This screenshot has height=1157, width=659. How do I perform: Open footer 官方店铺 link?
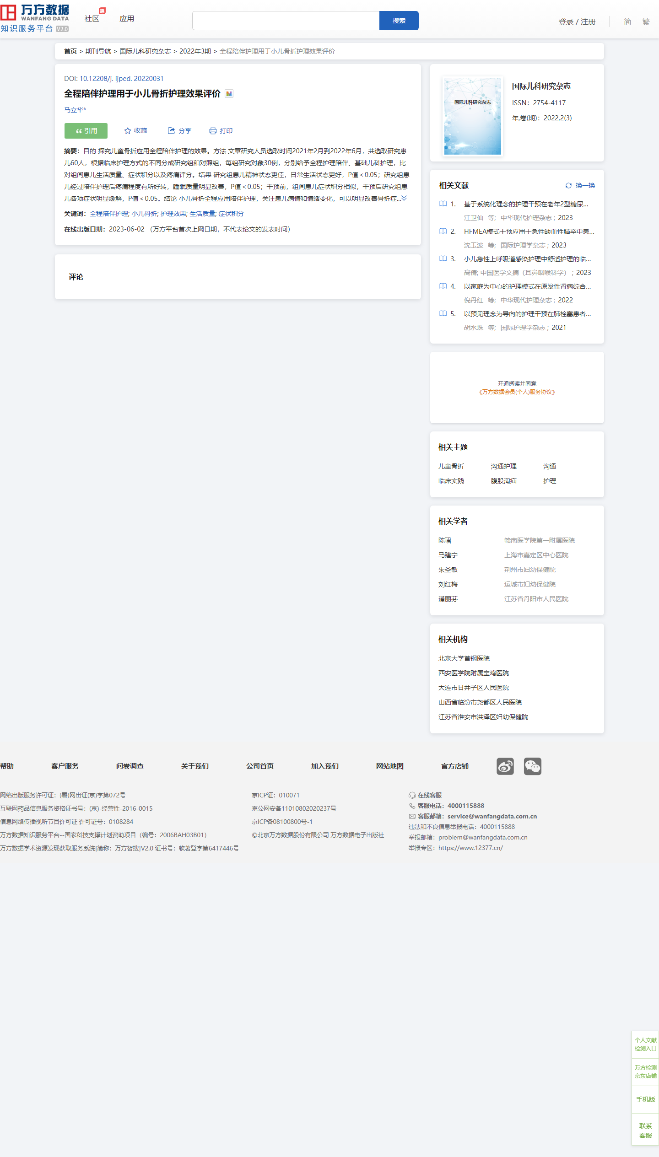pos(455,766)
